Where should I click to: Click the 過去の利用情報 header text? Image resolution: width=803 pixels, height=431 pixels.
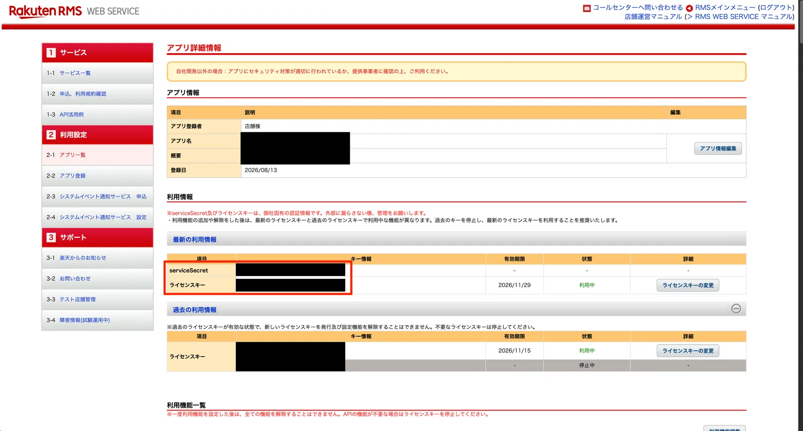pos(195,310)
